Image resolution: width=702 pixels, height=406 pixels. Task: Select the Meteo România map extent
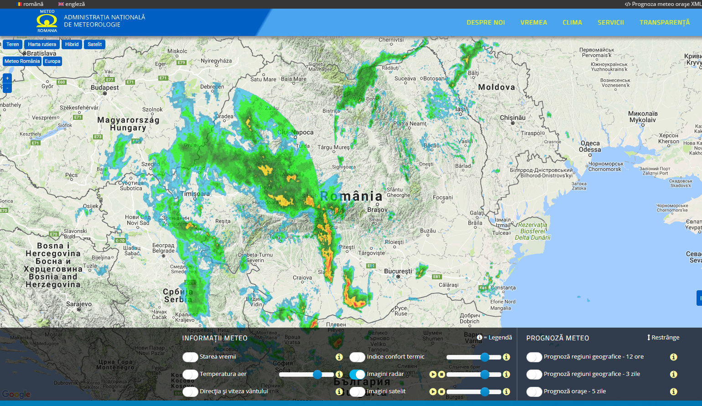[22, 61]
